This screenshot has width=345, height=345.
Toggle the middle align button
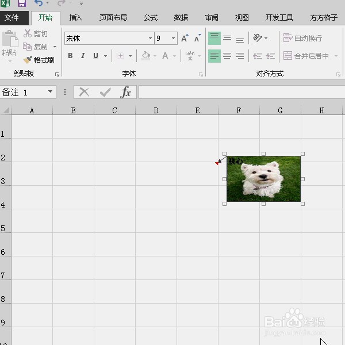click(x=227, y=38)
